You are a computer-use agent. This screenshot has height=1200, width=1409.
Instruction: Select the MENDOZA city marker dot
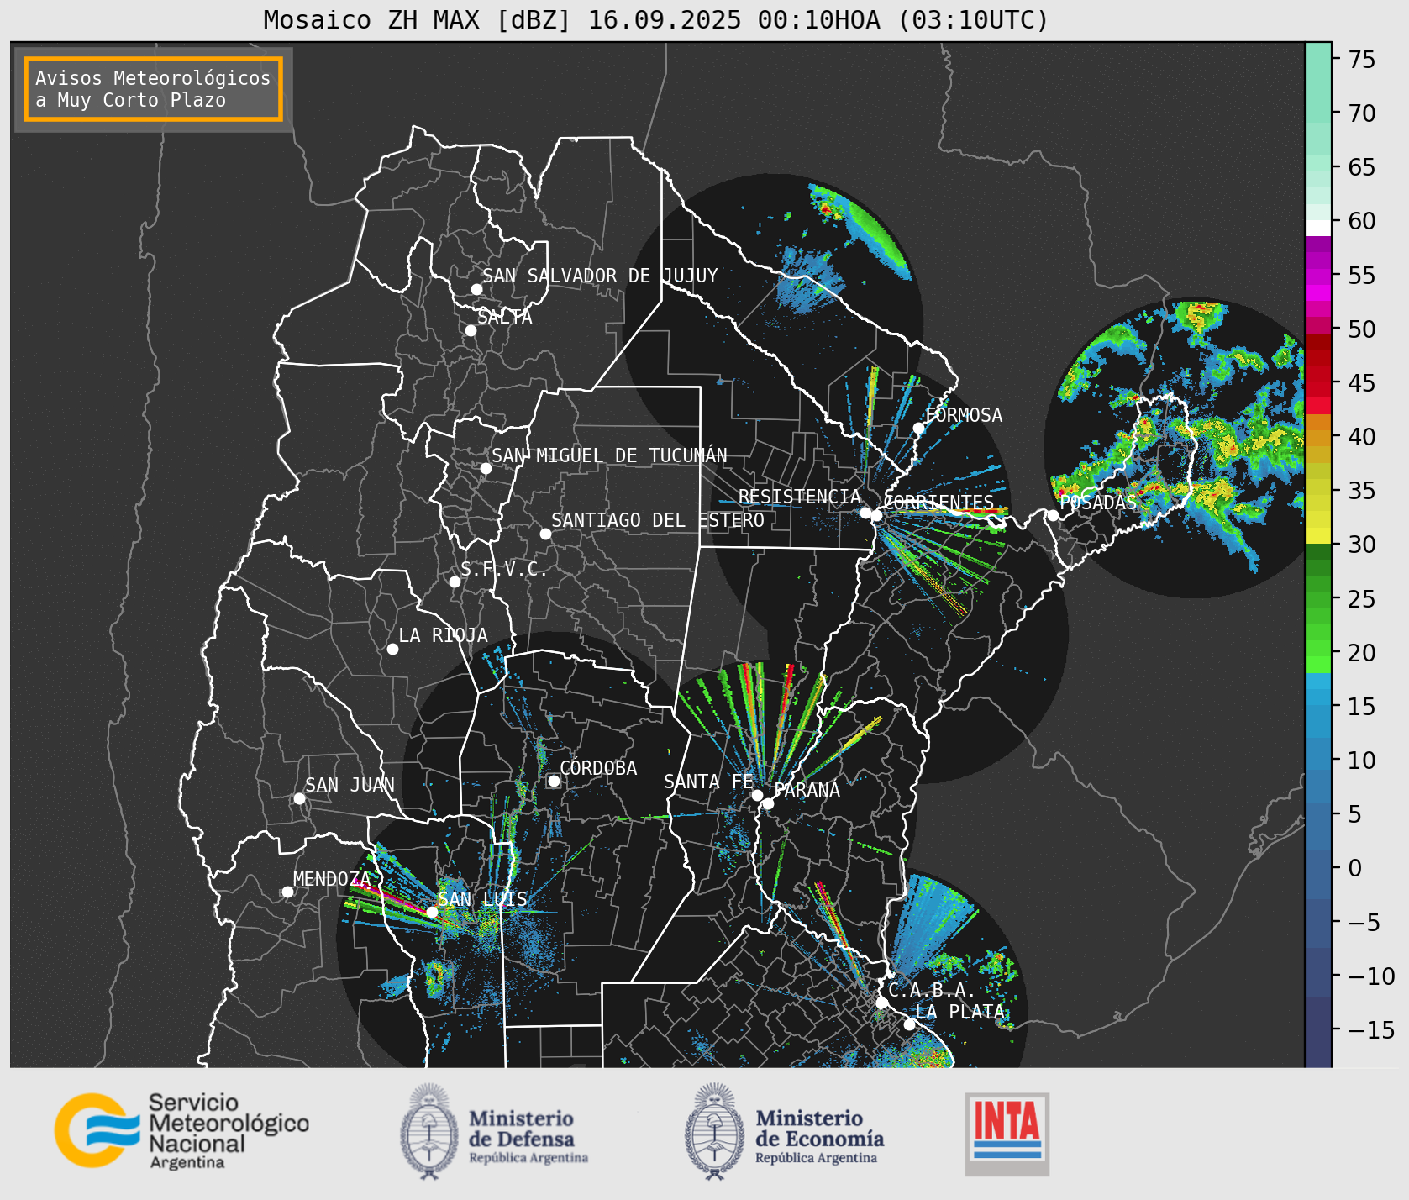click(x=287, y=892)
